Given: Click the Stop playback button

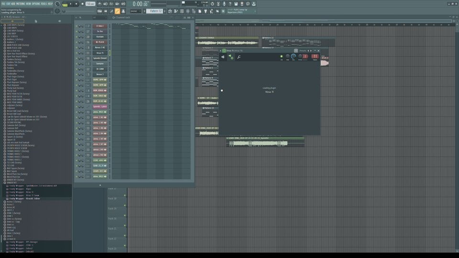Looking at the screenshot, I should point(76,4).
